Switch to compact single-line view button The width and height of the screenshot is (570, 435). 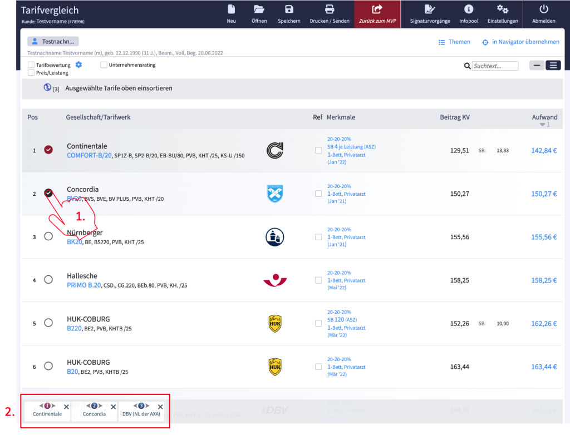[537, 66]
